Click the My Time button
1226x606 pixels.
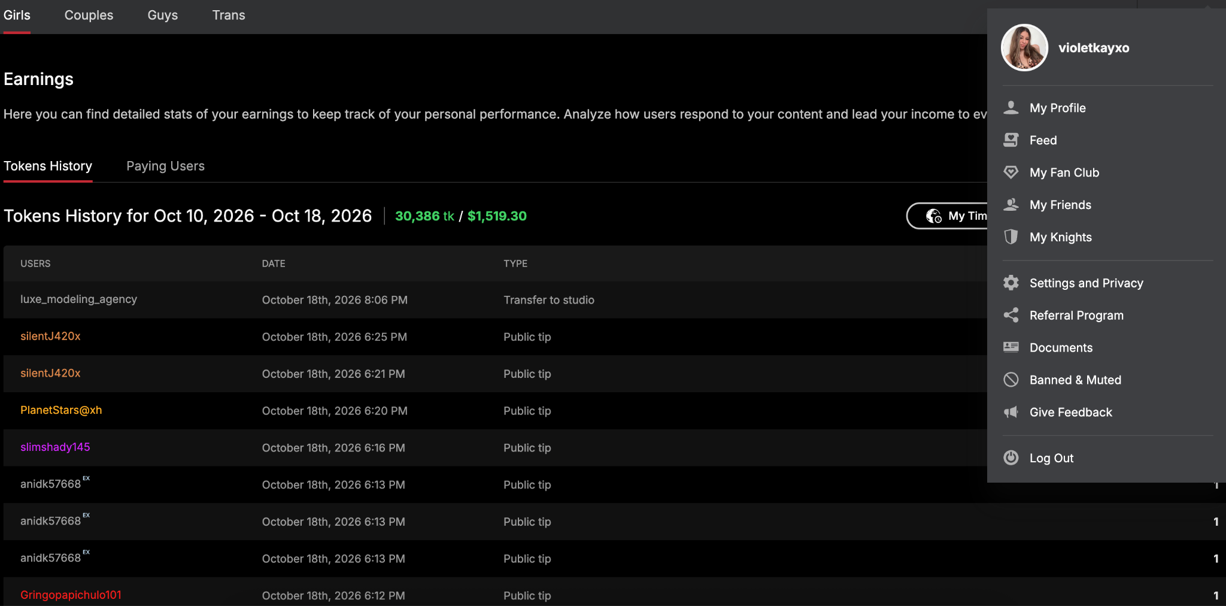tap(948, 216)
